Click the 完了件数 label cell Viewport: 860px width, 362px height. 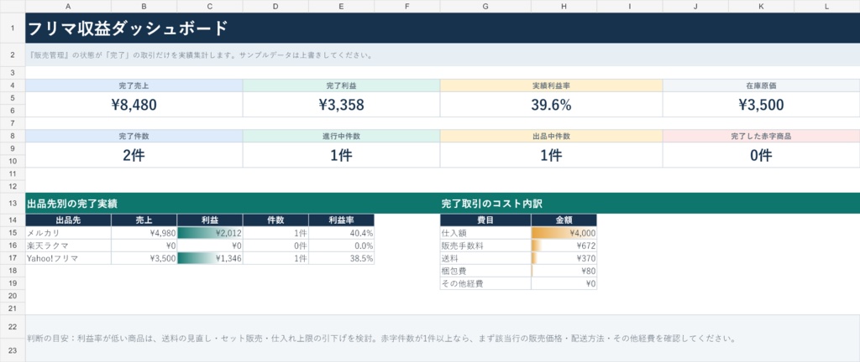(x=134, y=136)
